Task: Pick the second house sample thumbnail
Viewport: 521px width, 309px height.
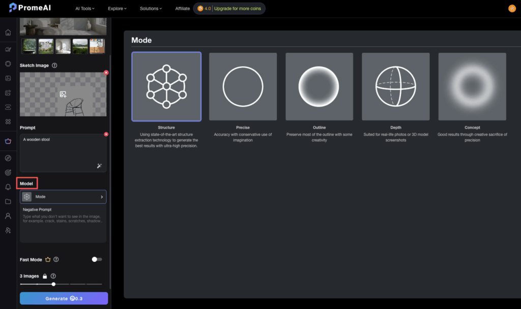Action: [x=46, y=46]
